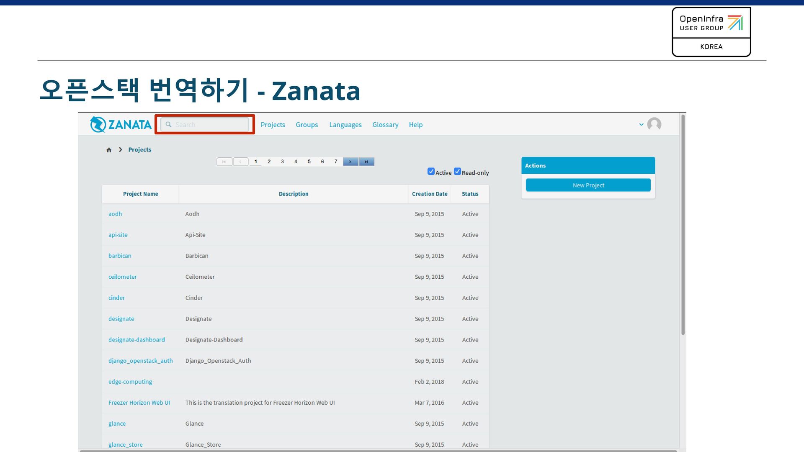Image resolution: width=804 pixels, height=452 pixels.
Task: Click the Status column header
Action: pyautogui.click(x=470, y=194)
